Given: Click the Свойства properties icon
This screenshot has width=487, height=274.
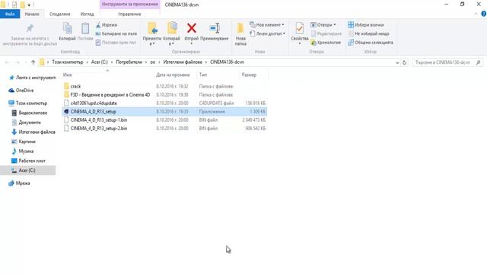Looking at the screenshot, I should (299, 29).
